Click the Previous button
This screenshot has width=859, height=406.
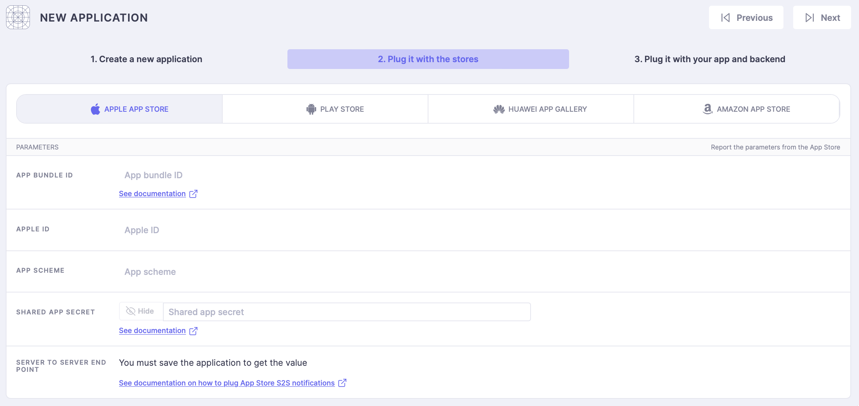click(x=746, y=18)
